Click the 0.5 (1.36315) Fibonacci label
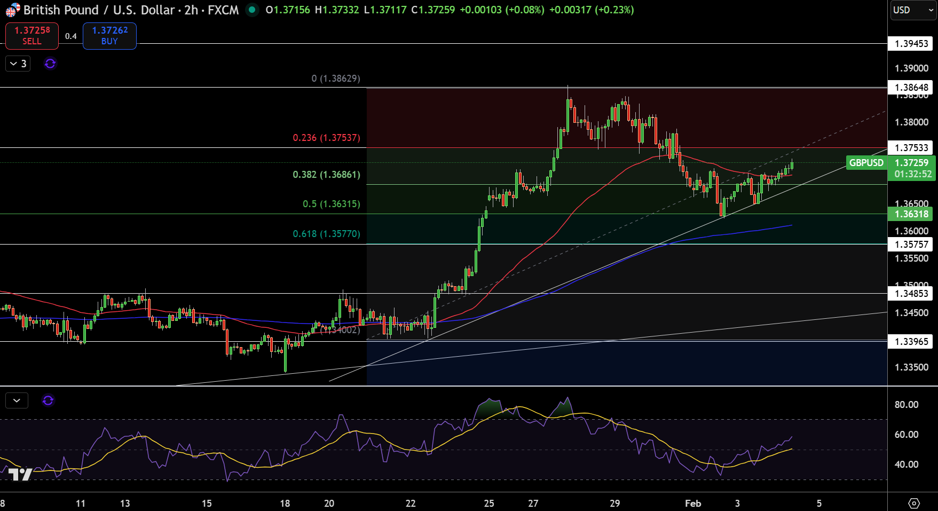Screen dimensions: 938x511 [x=331, y=204]
